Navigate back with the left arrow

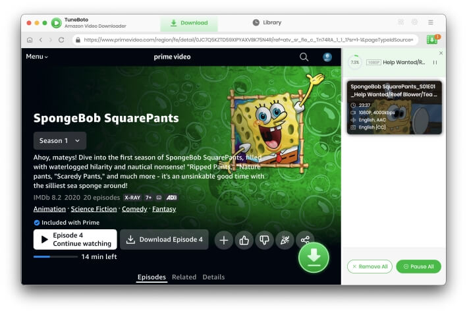(41, 40)
